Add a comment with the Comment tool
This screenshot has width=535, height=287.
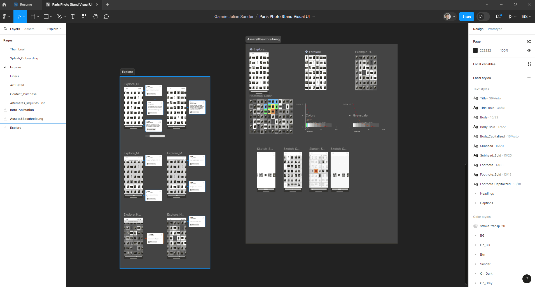tap(106, 16)
